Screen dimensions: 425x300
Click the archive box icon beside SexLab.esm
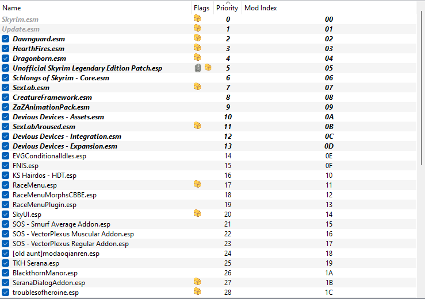tap(197, 87)
